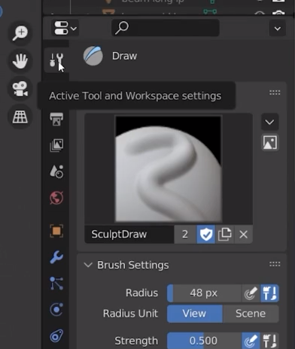295x349 pixels.
Task: Toggle the fake user shield button
Action: (205, 234)
